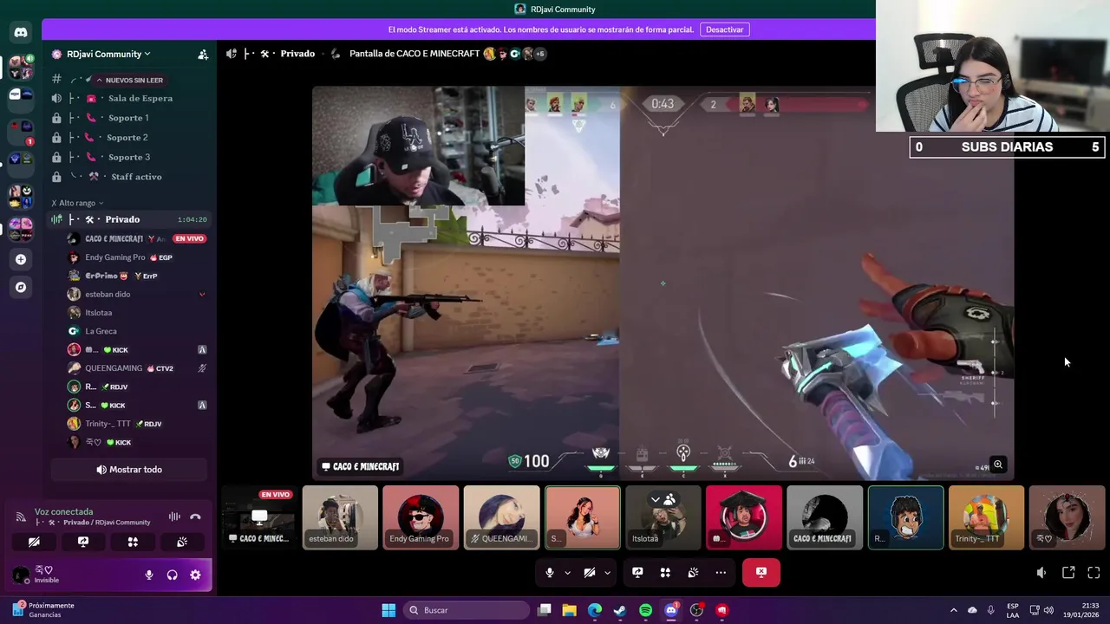
Task: Select the Trinity-_ TTT participant tile
Action: (987, 517)
